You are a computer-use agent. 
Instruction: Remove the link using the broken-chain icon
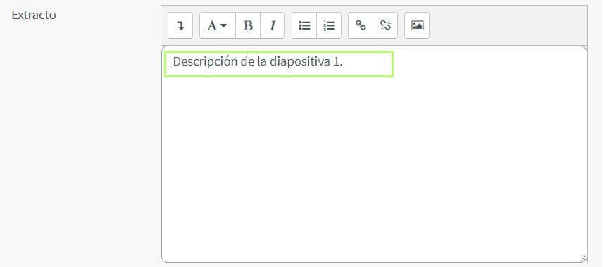click(385, 25)
